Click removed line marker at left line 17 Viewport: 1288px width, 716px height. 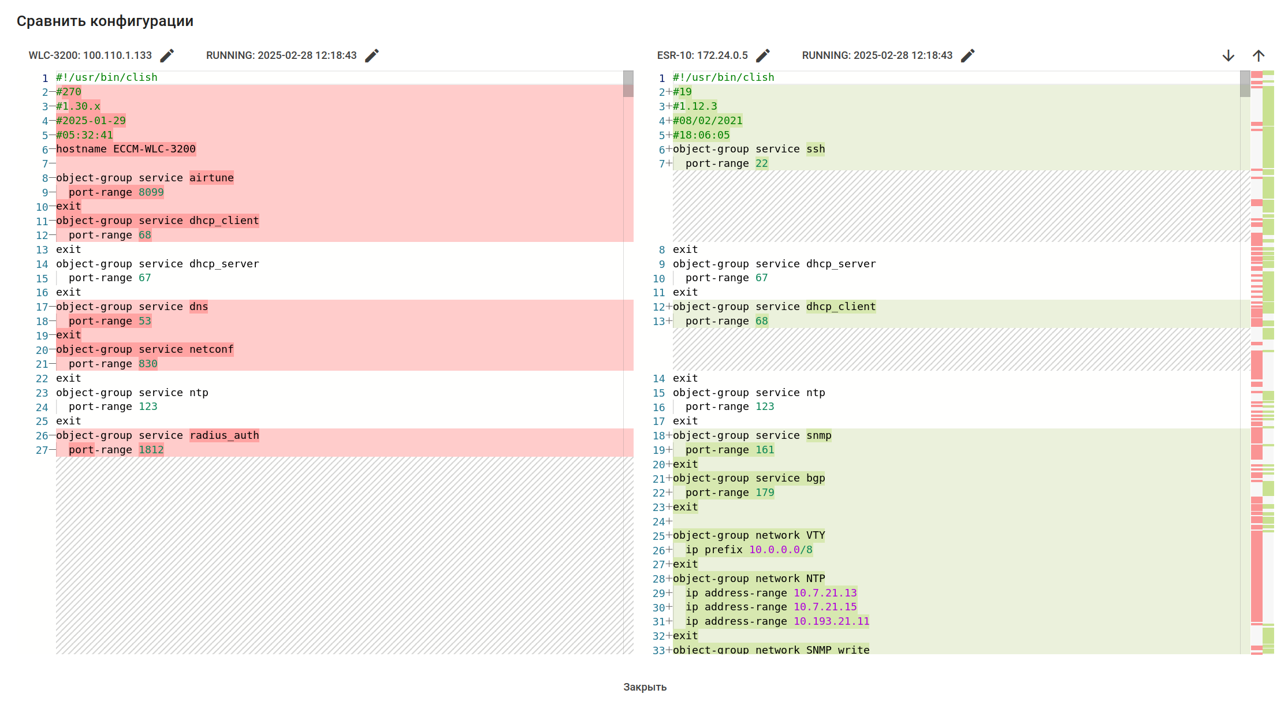53,307
